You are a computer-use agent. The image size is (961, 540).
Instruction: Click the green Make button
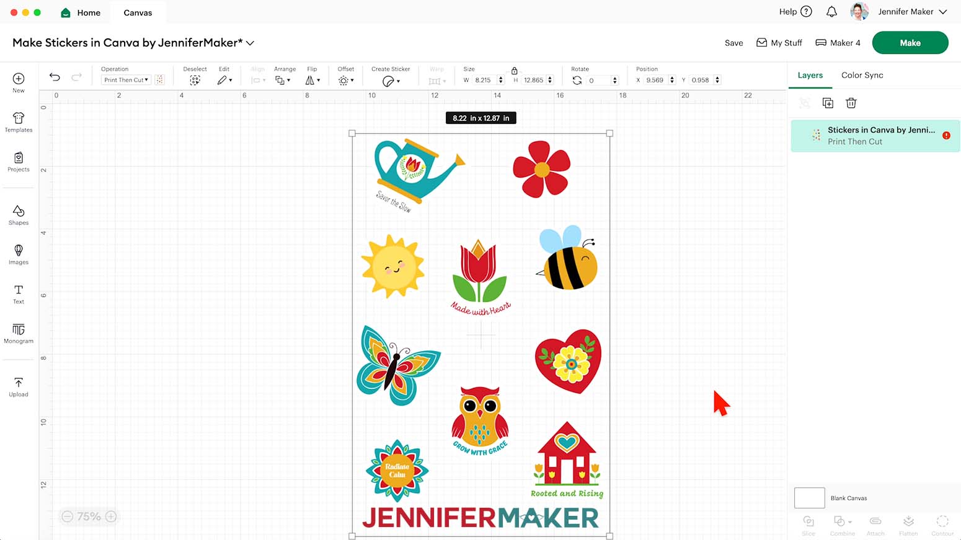(x=910, y=43)
